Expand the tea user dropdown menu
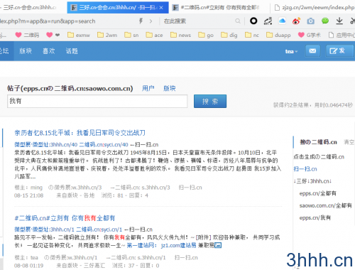The width and height of the screenshot is (355, 270). [x=291, y=51]
